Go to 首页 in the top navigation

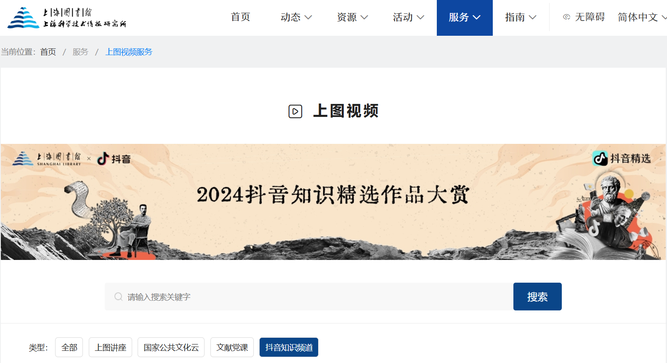click(240, 17)
